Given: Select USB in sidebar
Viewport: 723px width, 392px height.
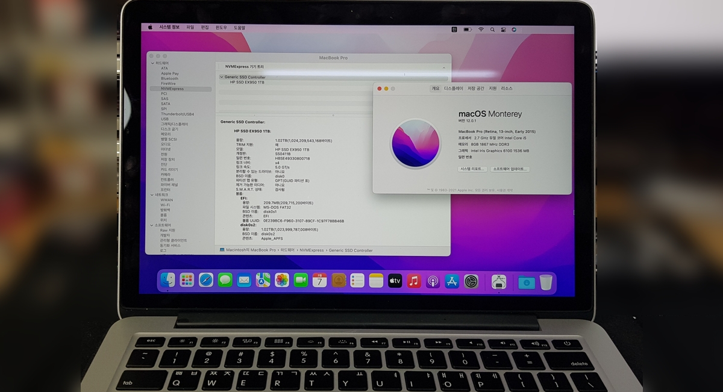Looking at the screenshot, I should pos(164,119).
